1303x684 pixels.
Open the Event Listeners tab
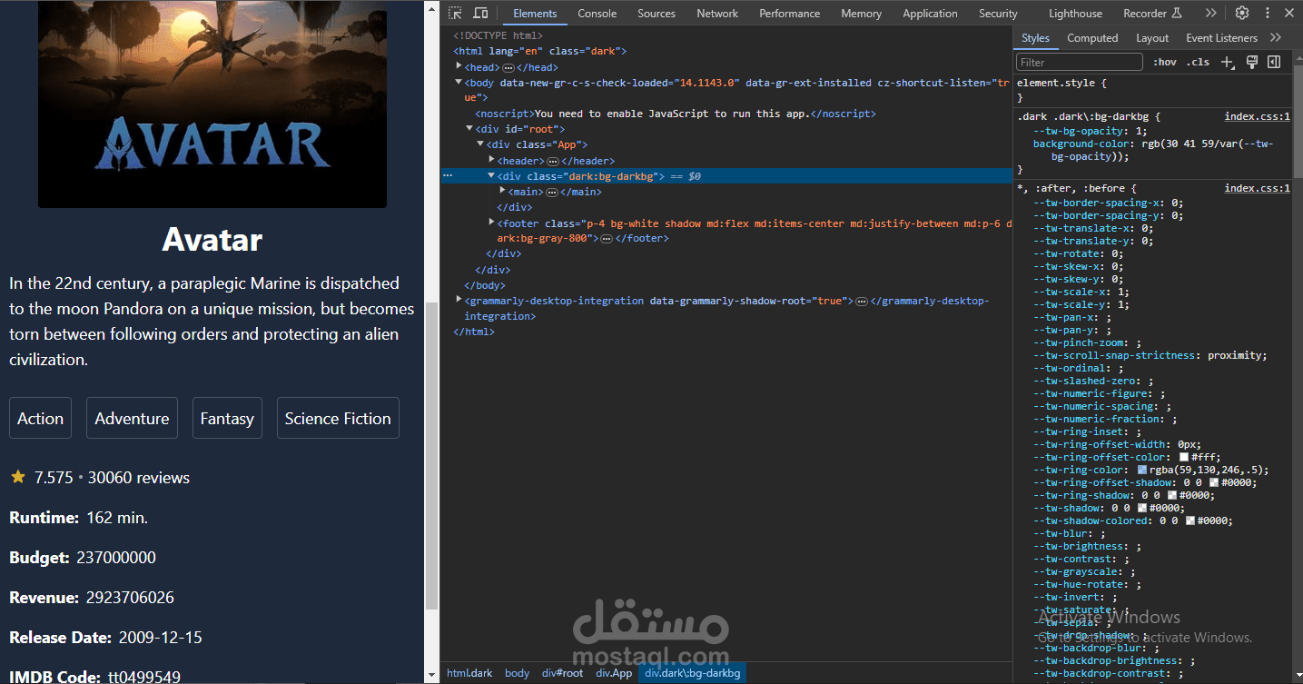point(1221,38)
